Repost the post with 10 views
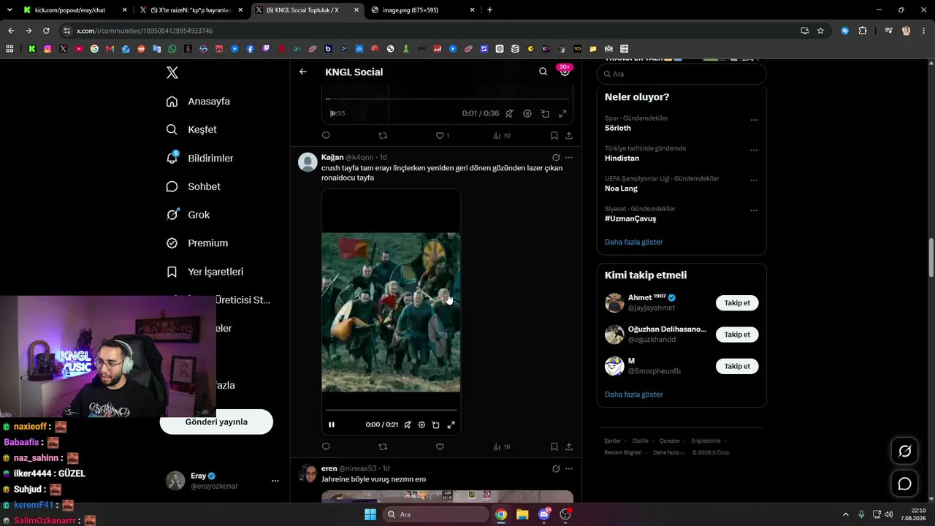935x526 pixels. click(383, 136)
